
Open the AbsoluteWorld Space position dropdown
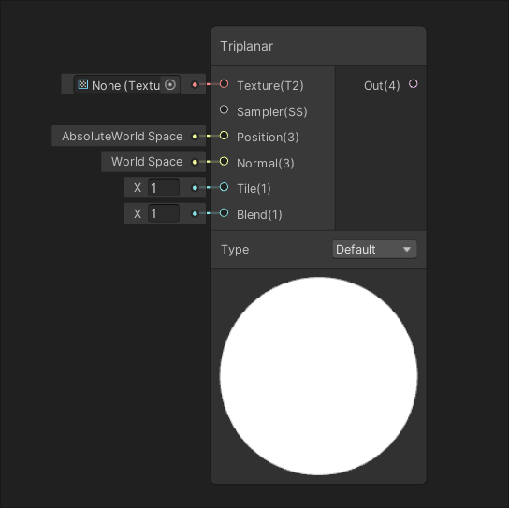[x=122, y=136]
